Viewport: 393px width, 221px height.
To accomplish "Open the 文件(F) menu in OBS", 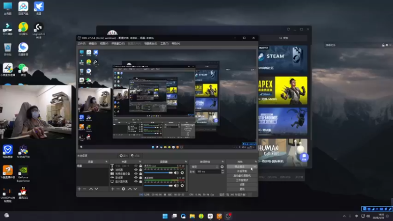I will pyautogui.click(x=82, y=43).
